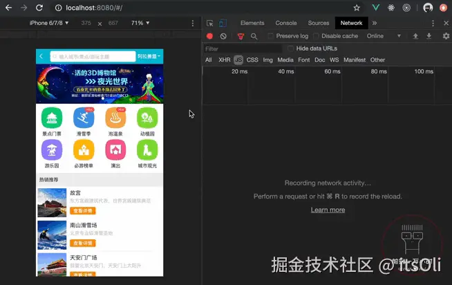This screenshot has width=452, height=285.
Task: Switch to the Sources tab
Action: coord(319,23)
